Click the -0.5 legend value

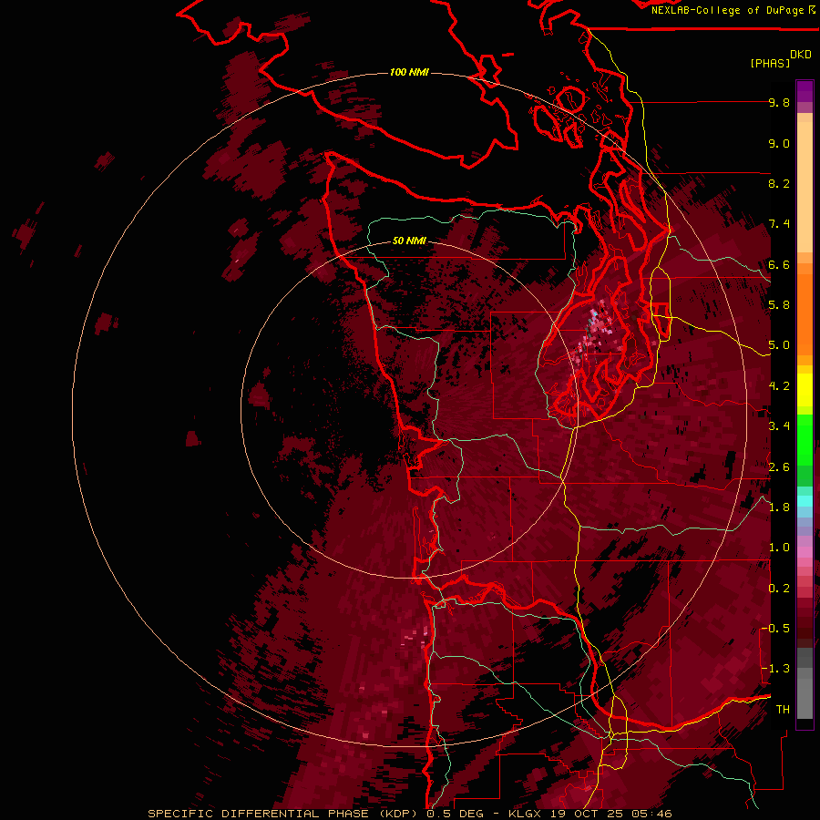[775, 629]
